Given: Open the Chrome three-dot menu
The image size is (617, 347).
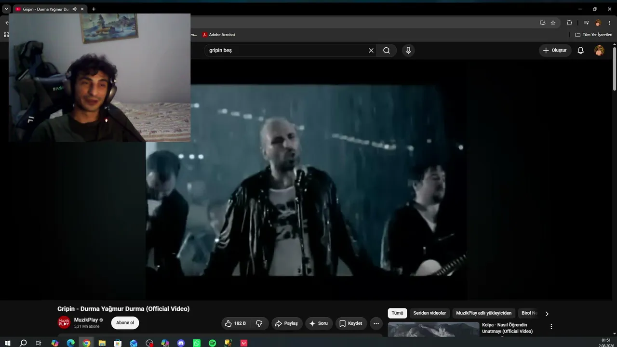Looking at the screenshot, I should 609,23.
